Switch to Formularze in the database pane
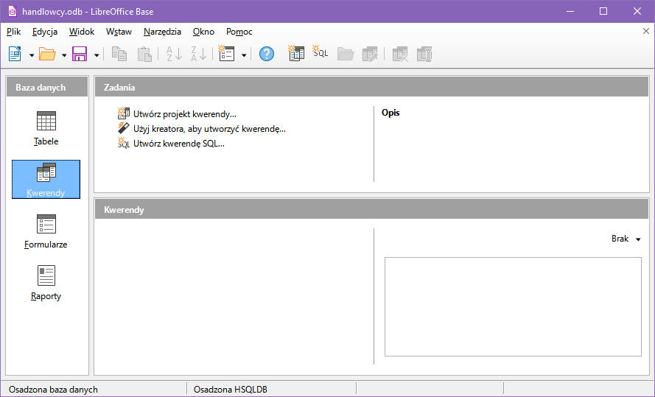 click(x=46, y=231)
